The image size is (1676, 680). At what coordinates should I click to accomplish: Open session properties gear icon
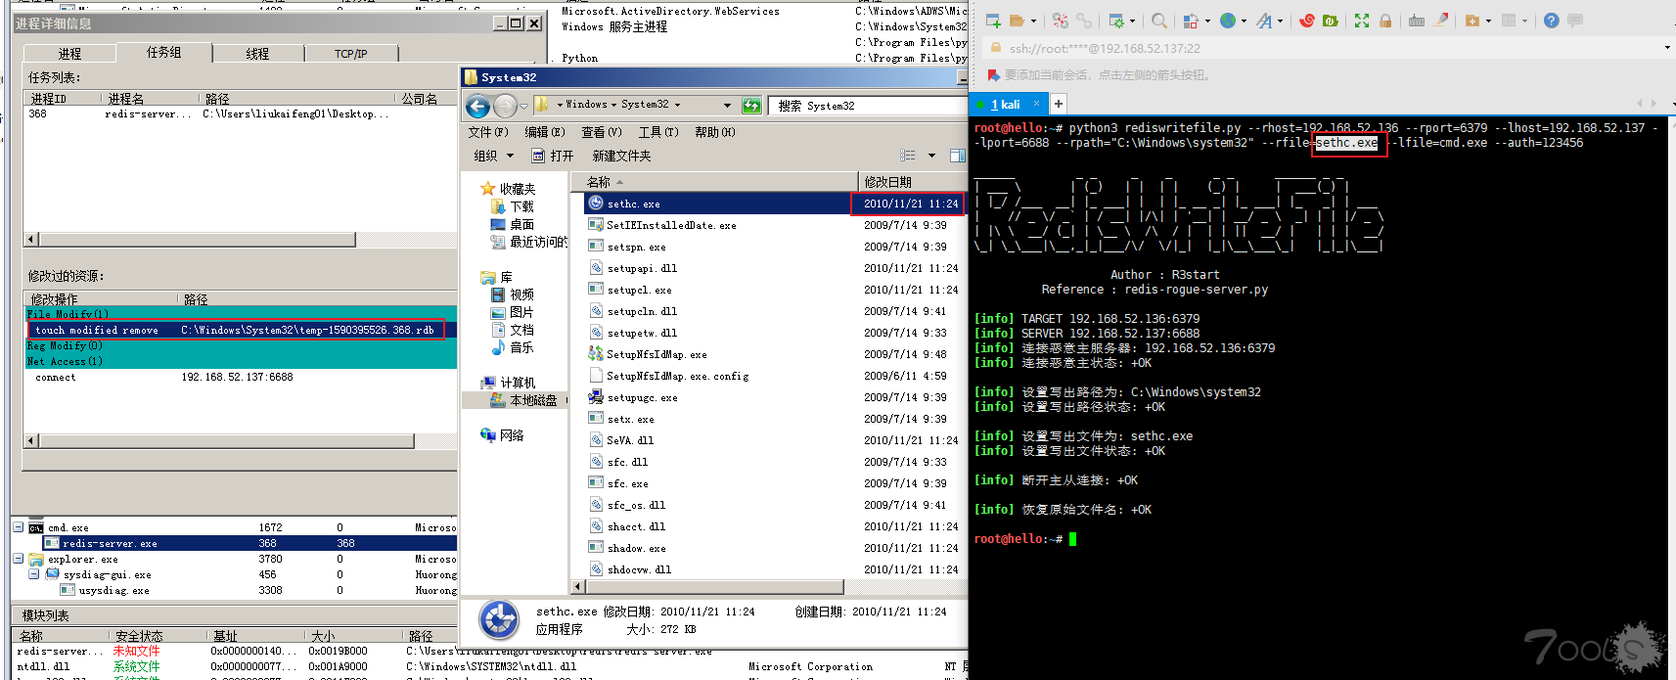coord(1116,21)
